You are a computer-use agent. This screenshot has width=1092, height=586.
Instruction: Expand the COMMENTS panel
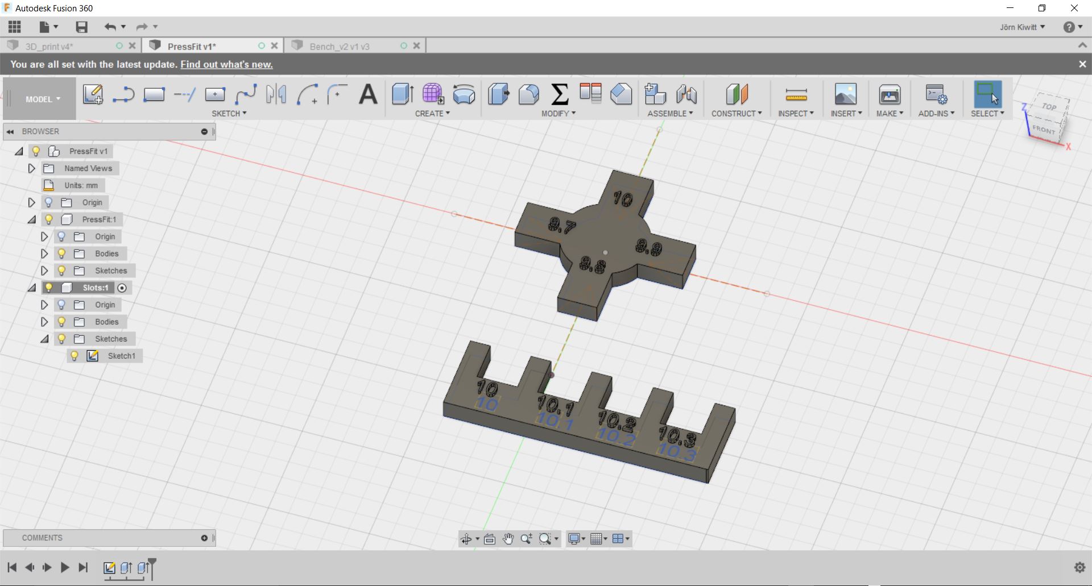(x=204, y=538)
